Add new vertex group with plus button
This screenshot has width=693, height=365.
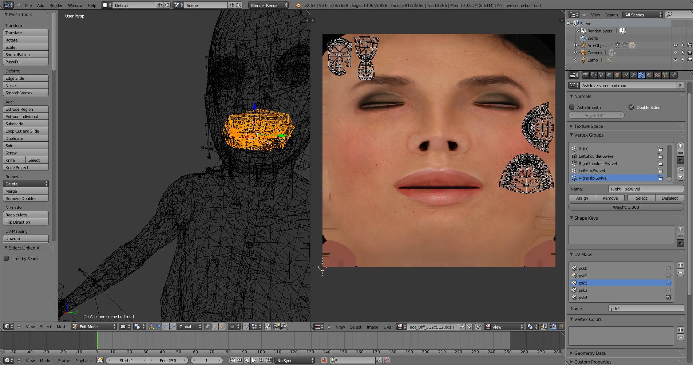tap(681, 145)
